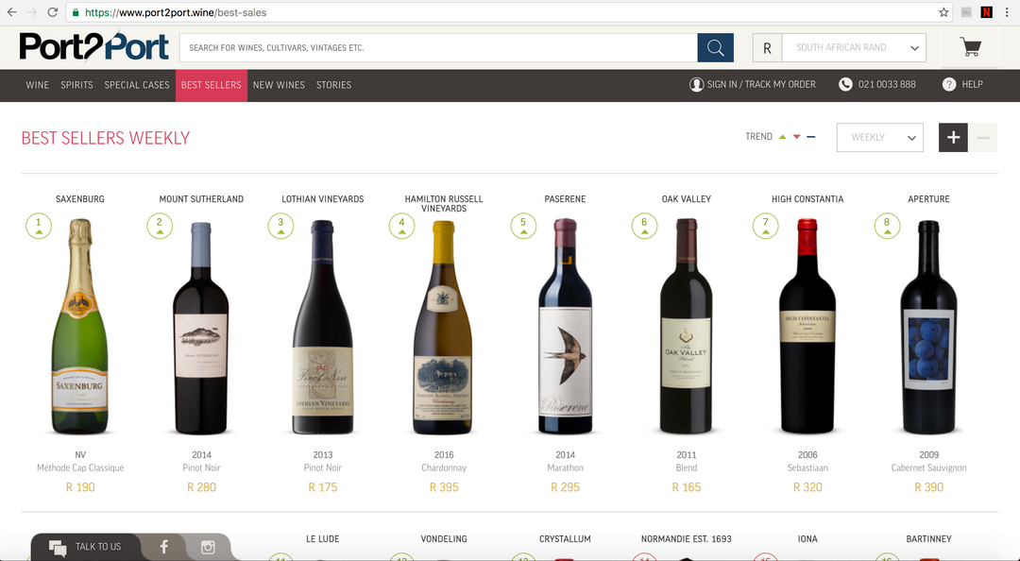Click the magnifying glass search button
The width and height of the screenshot is (1020, 561).
pos(715,47)
